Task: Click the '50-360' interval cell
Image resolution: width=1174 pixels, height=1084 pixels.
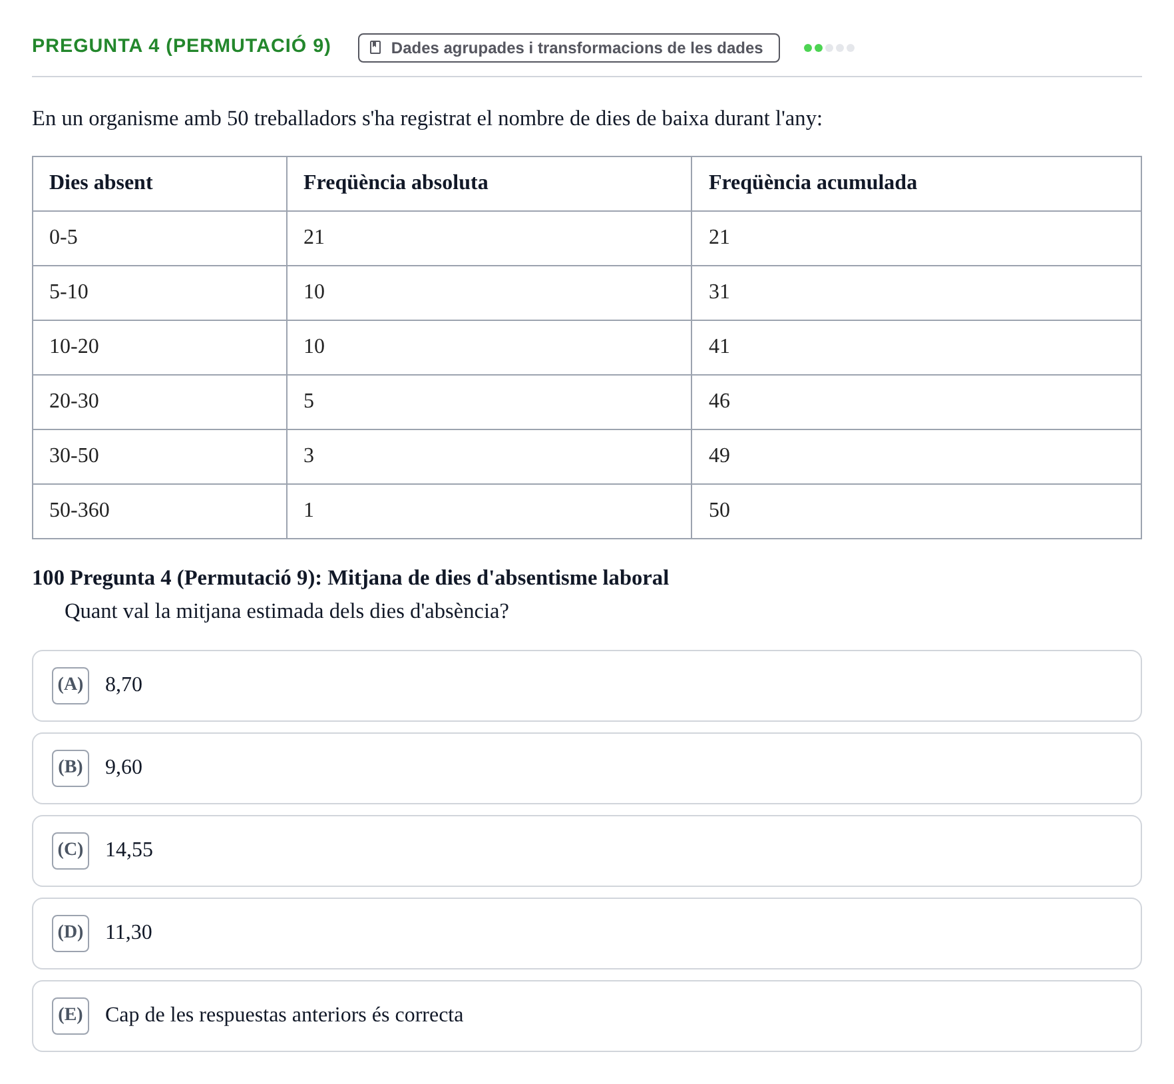Action: tap(160, 511)
